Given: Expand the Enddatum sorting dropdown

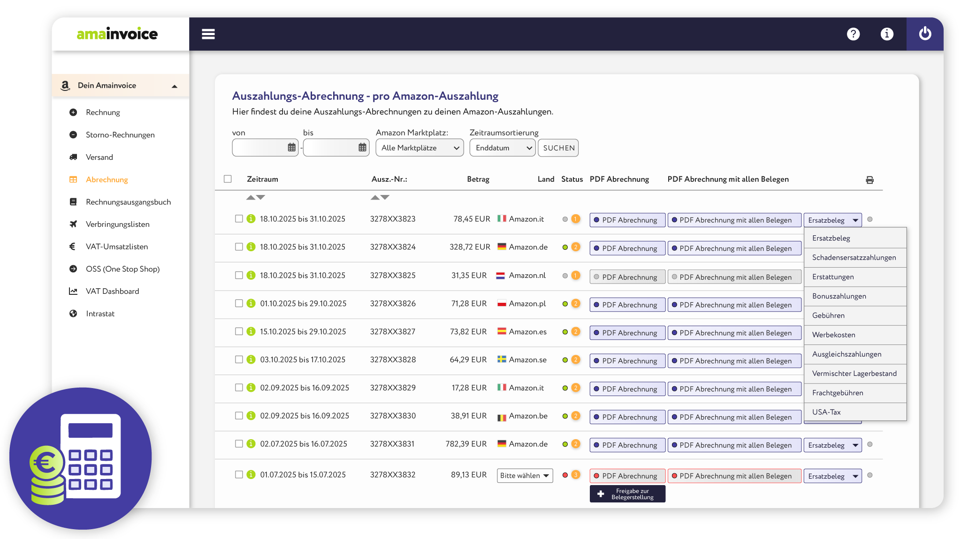Looking at the screenshot, I should click(x=502, y=148).
